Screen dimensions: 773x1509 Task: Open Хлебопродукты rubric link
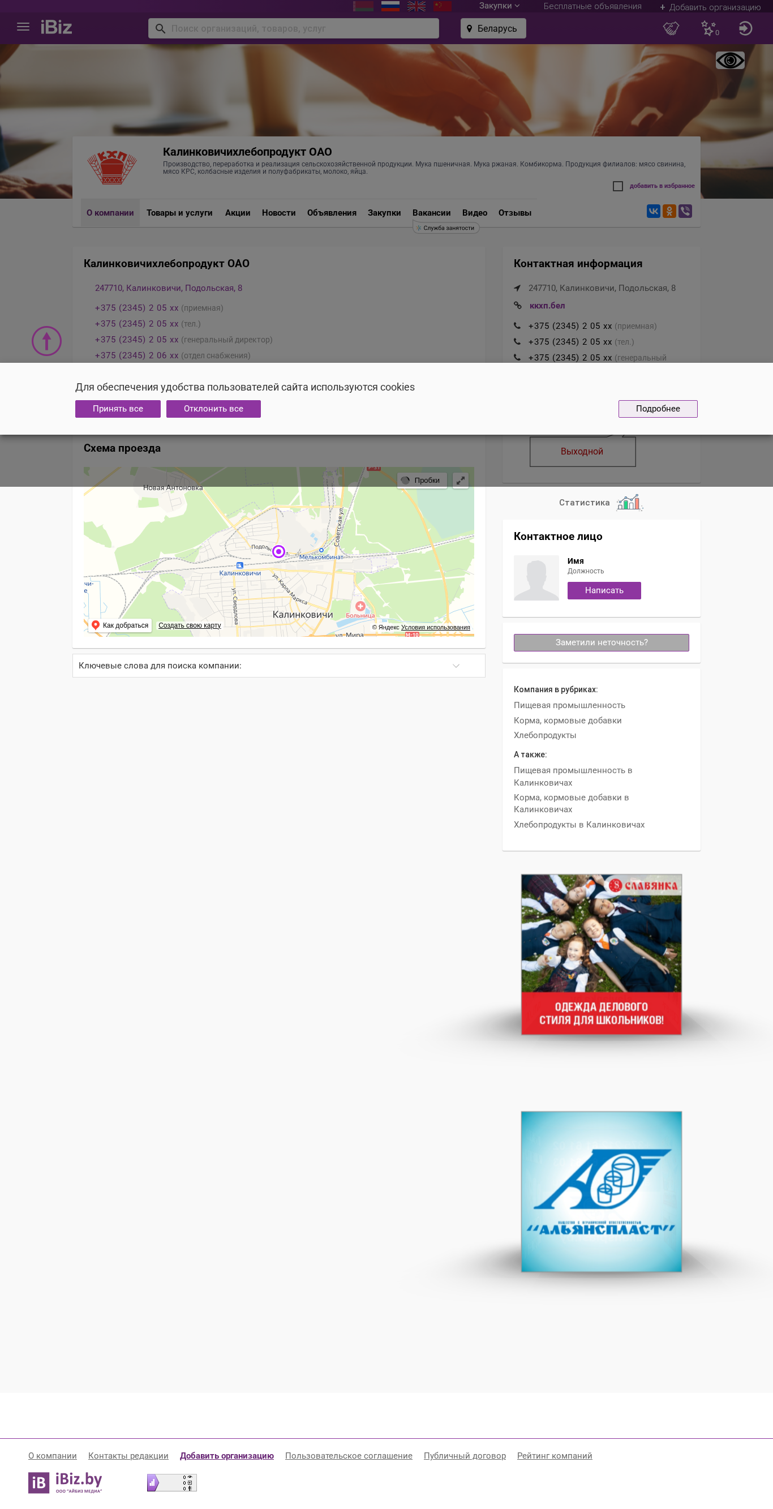point(544,735)
